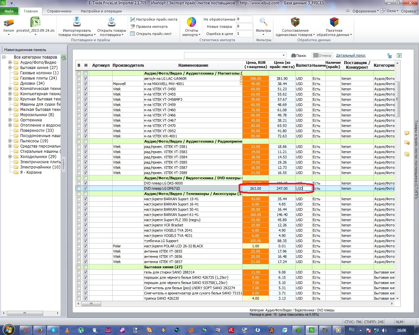Switch to the Главная ribbon tab
Image resolution: width=419 pixels, height=335 pixels.
(x=31, y=11)
